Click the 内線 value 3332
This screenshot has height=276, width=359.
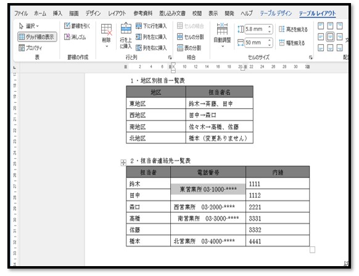coord(278,230)
